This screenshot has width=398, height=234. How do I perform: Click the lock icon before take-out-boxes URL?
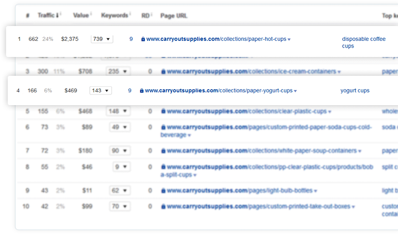(x=163, y=206)
